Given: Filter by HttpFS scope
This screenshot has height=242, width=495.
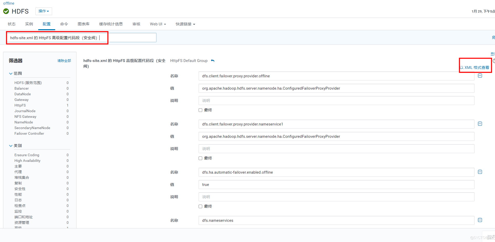Looking at the screenshot, I should 20,105.
